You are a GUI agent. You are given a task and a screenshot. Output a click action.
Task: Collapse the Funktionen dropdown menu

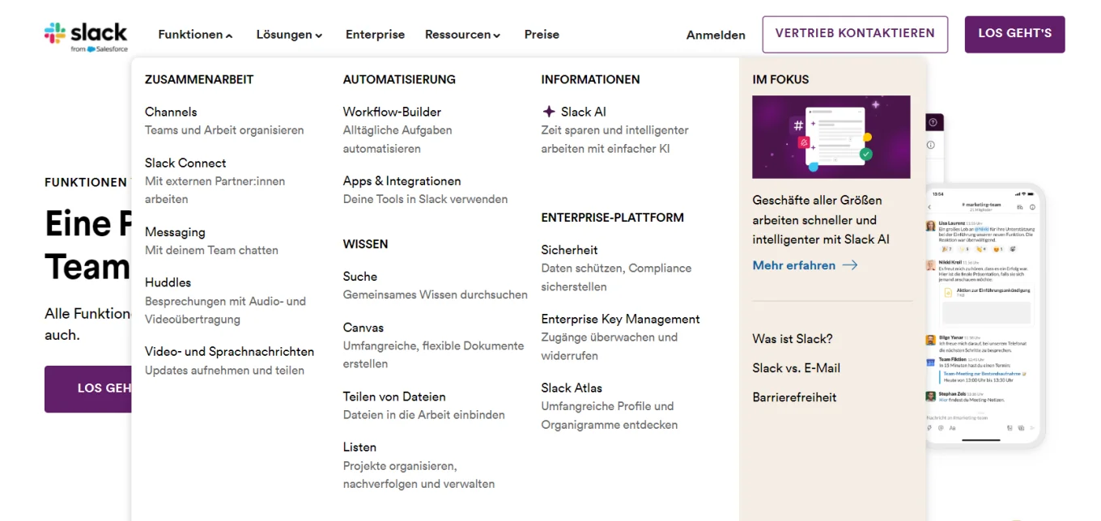click(x=195, y=35)
